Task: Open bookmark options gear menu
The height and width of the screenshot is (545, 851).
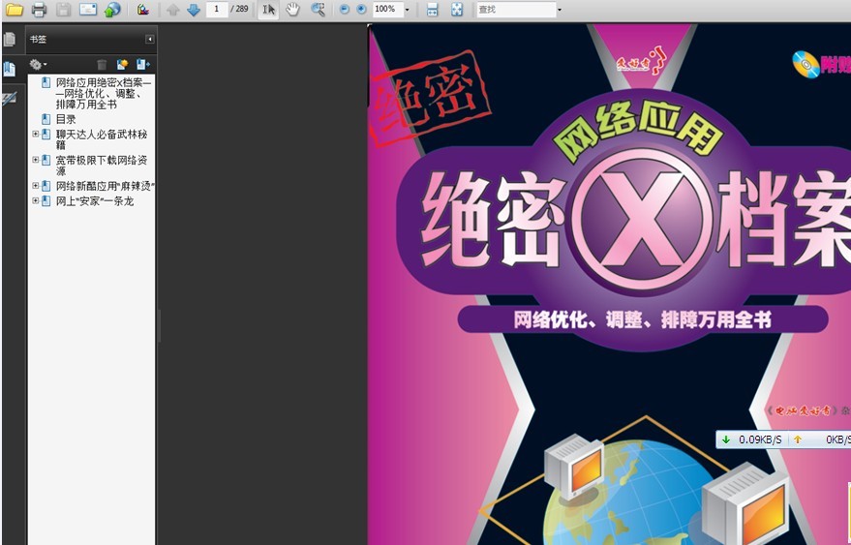Action: click(38, 65)
